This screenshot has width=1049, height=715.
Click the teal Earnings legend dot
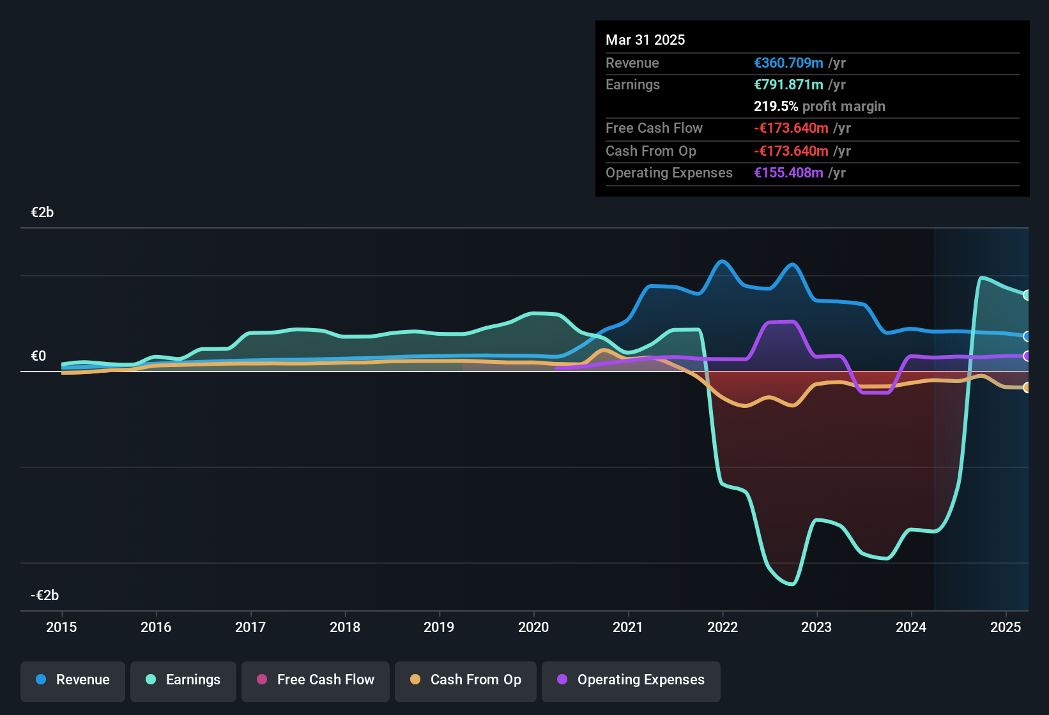pos(151,680)
